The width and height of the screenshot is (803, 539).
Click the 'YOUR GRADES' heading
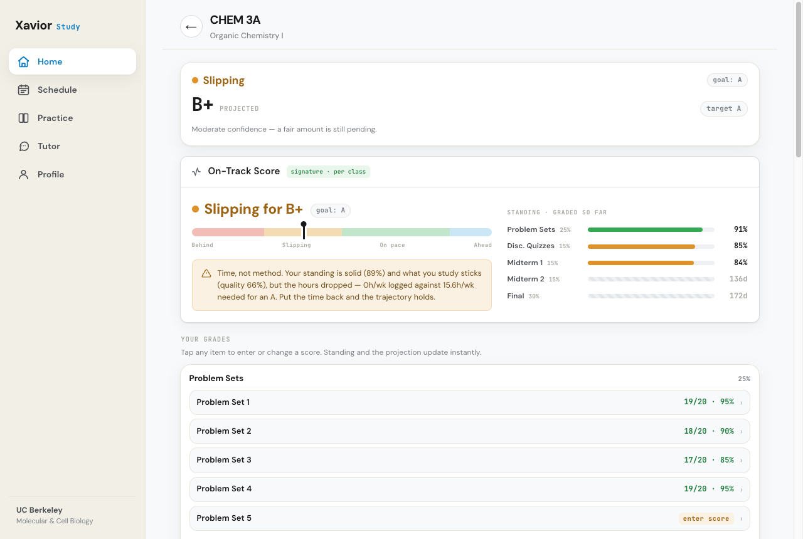206,339
